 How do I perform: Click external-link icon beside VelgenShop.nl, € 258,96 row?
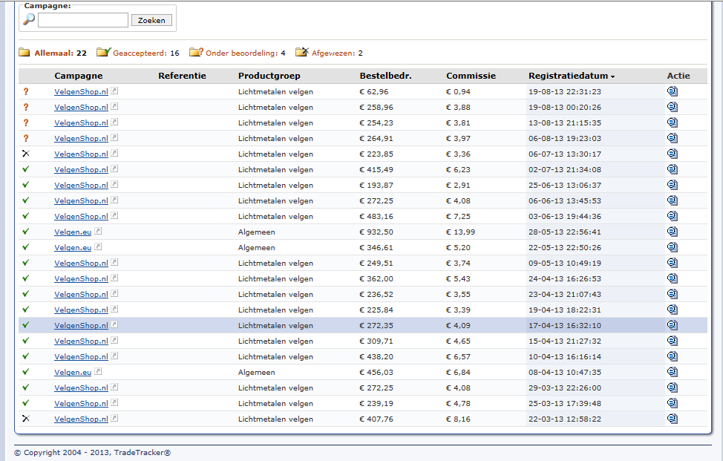tap(114, 106)
